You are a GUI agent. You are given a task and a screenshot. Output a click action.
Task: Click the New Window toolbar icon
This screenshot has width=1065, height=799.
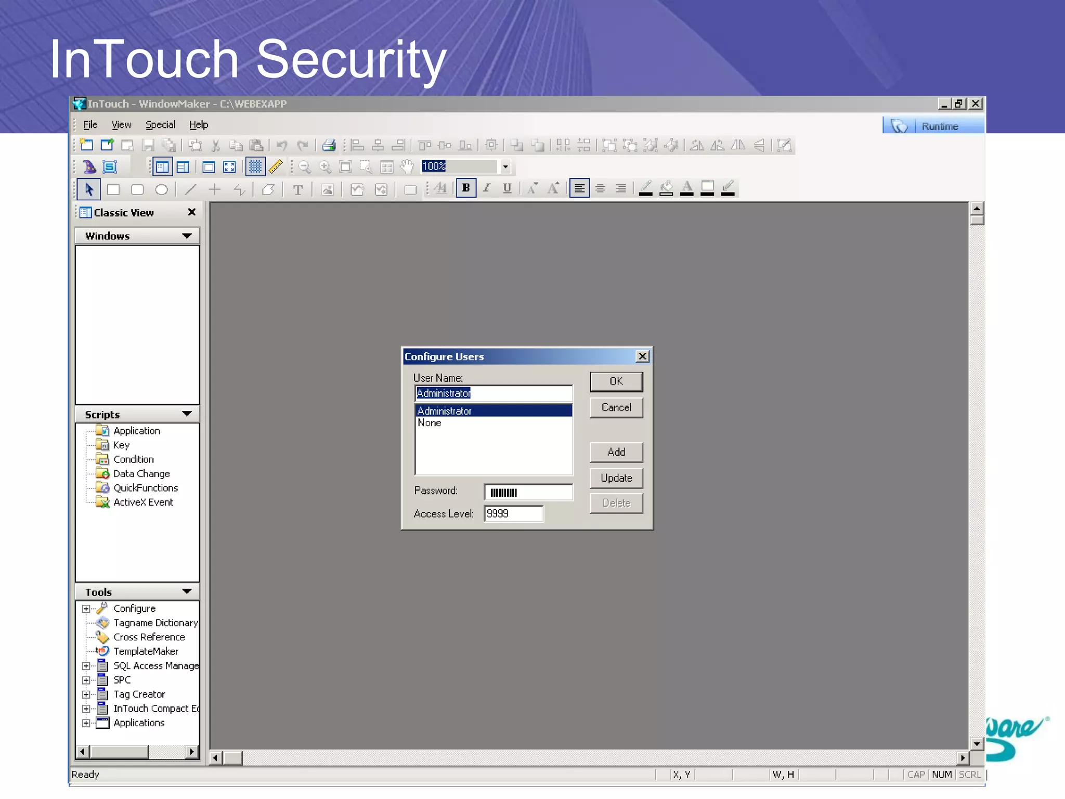(x=87, y=145)
